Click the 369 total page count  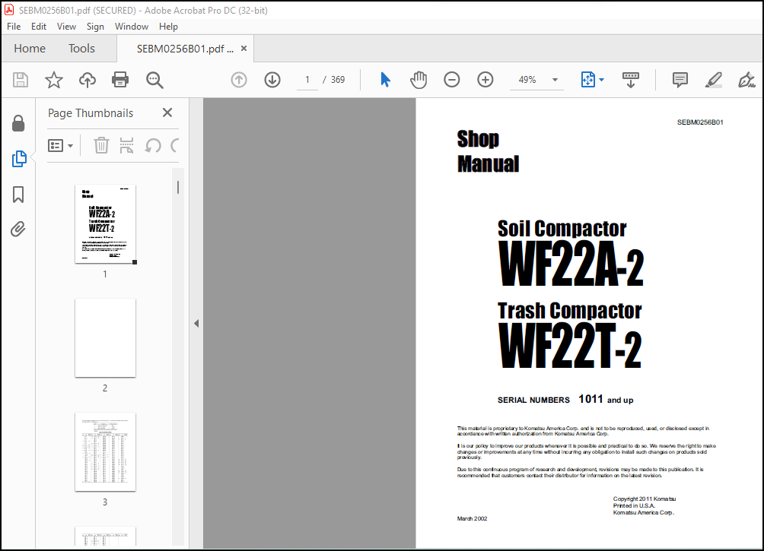tap(338, 80)
